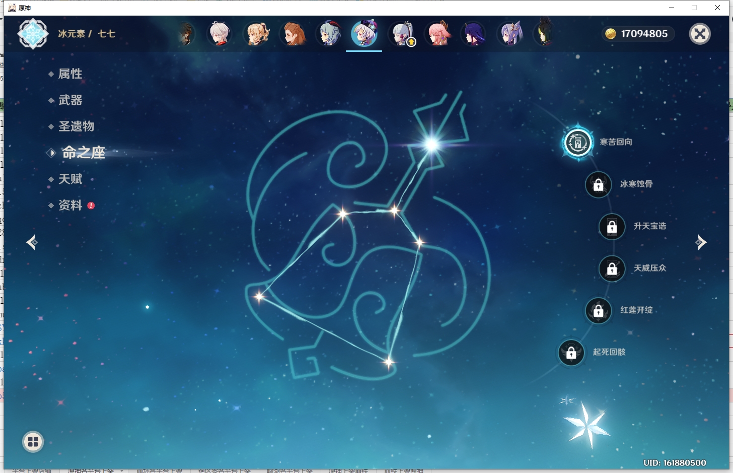733x473 pixels.
Task: Close the character screen with the X
Action: (x=700, y=34)
